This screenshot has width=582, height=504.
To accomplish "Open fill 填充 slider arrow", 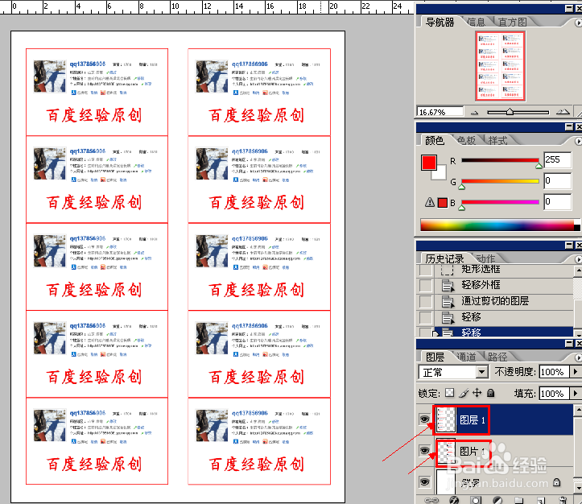I will pyautogui.click(x=576, y=393).
